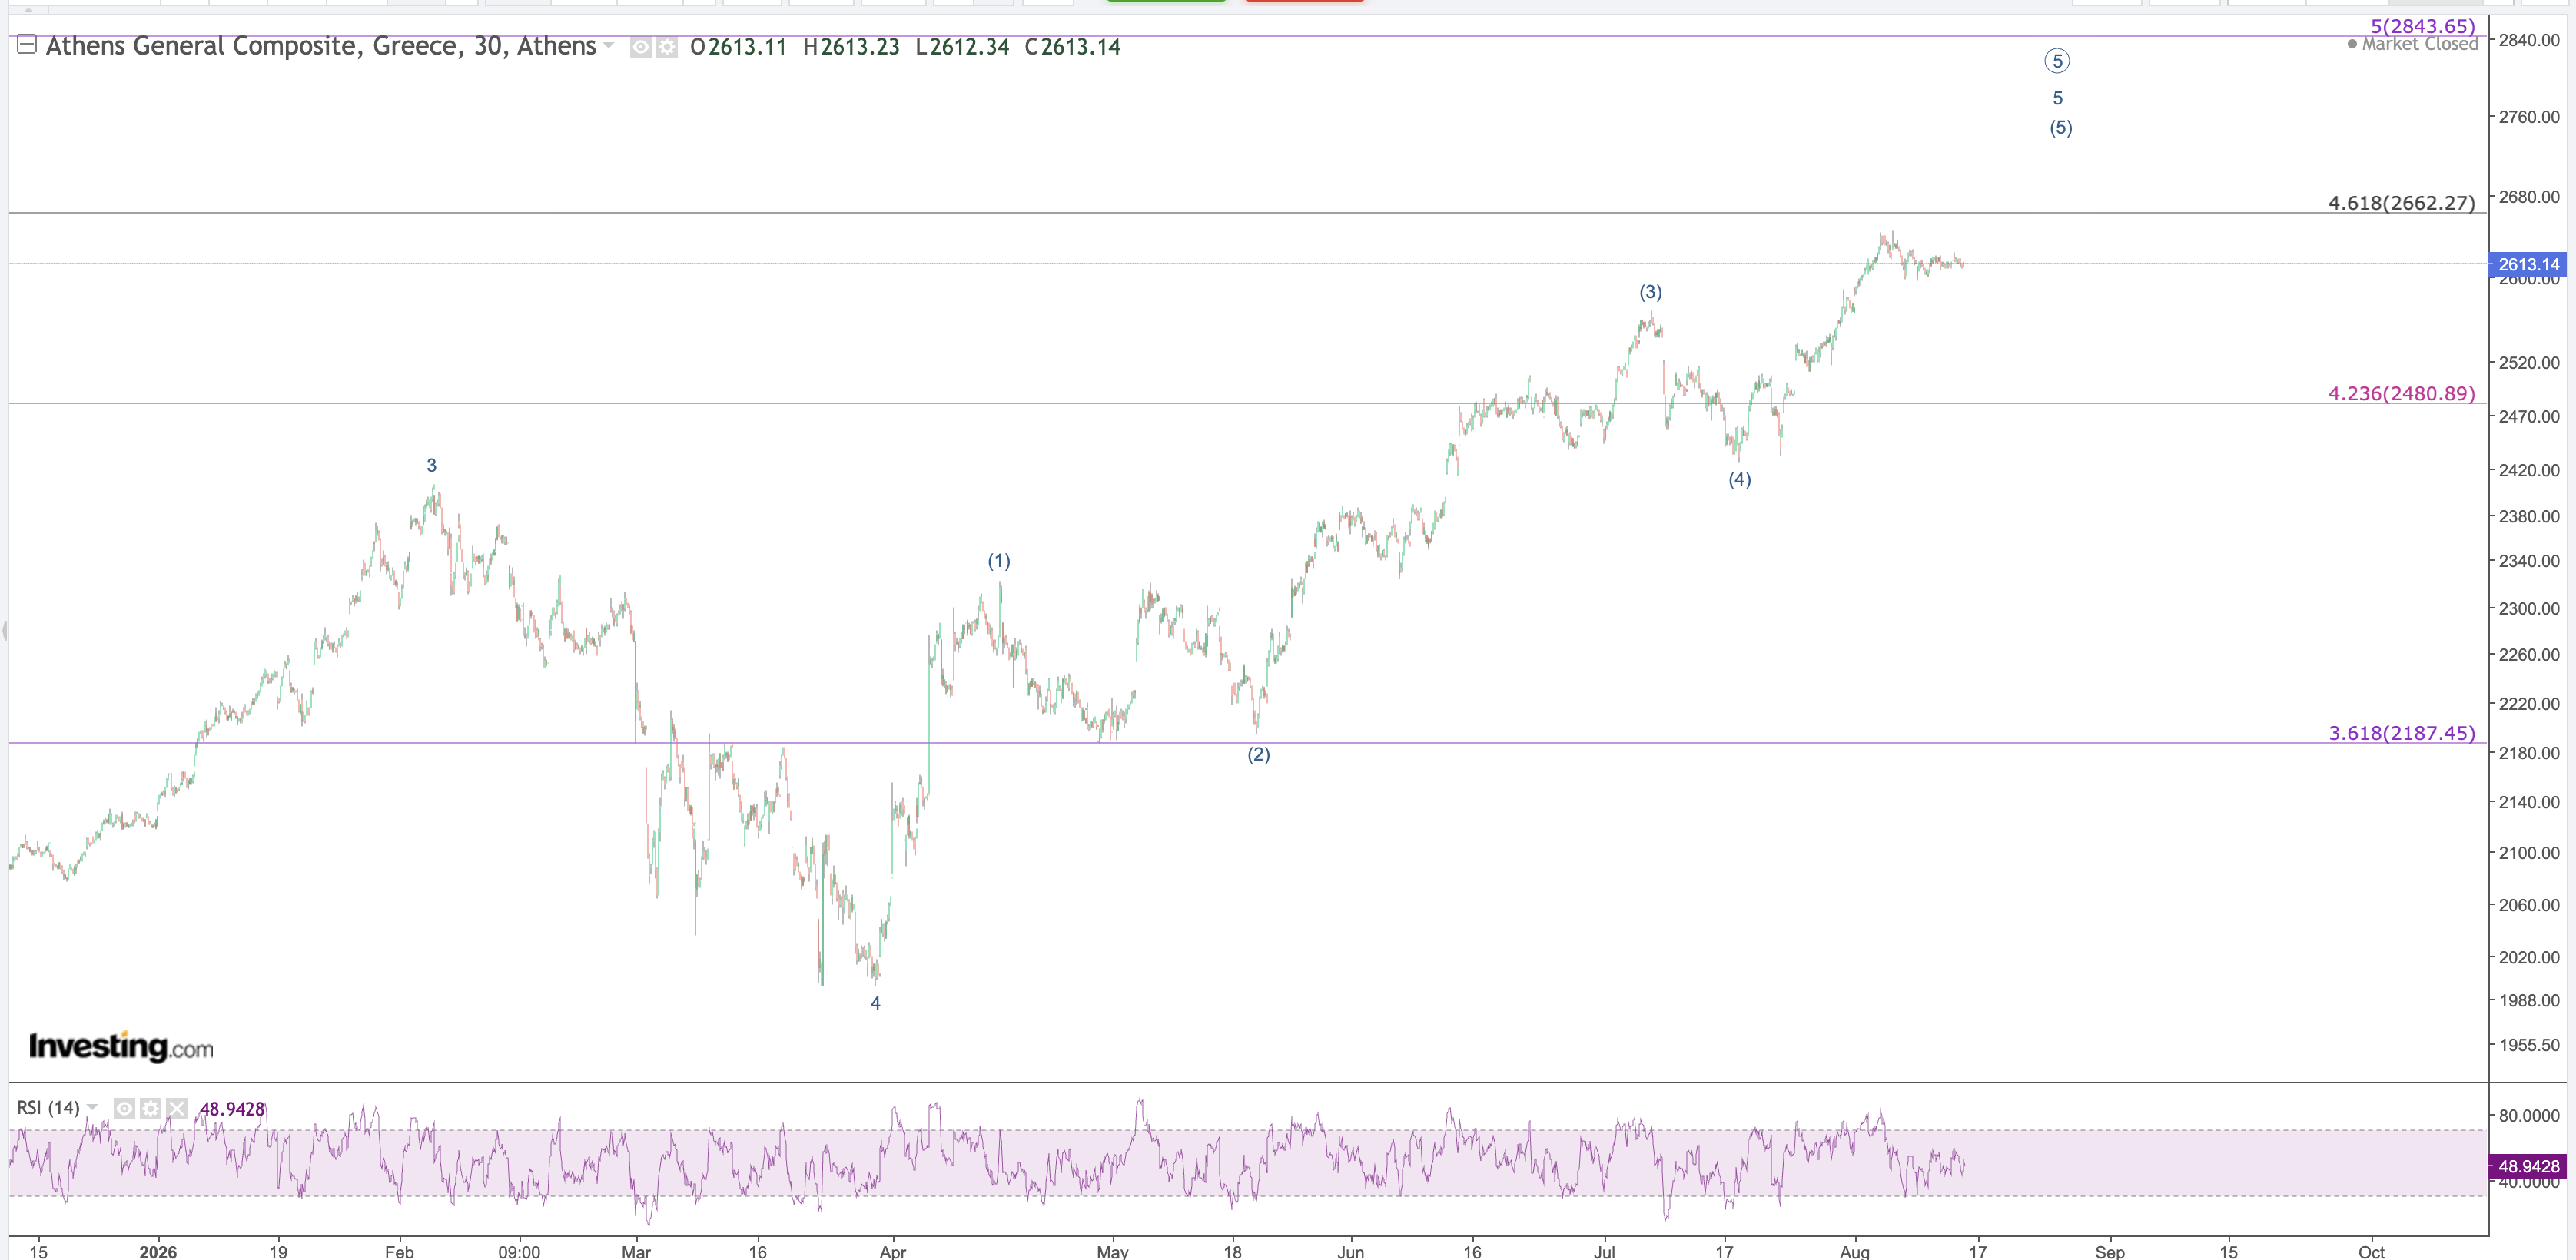Click the Mar label on time axis
2576x1260 pixels.
(x=636, y=1251)
